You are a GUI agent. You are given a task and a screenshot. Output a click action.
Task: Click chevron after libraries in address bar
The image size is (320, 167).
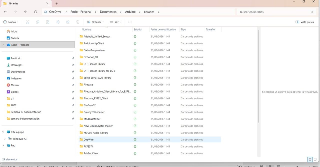tap(159, 12)
